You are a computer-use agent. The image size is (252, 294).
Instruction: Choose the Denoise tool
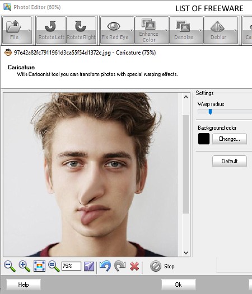(184, 30)
